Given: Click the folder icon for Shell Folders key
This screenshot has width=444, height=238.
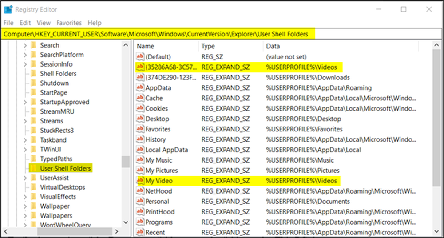Looking at the screenshot, I should [x=33, y=74].
